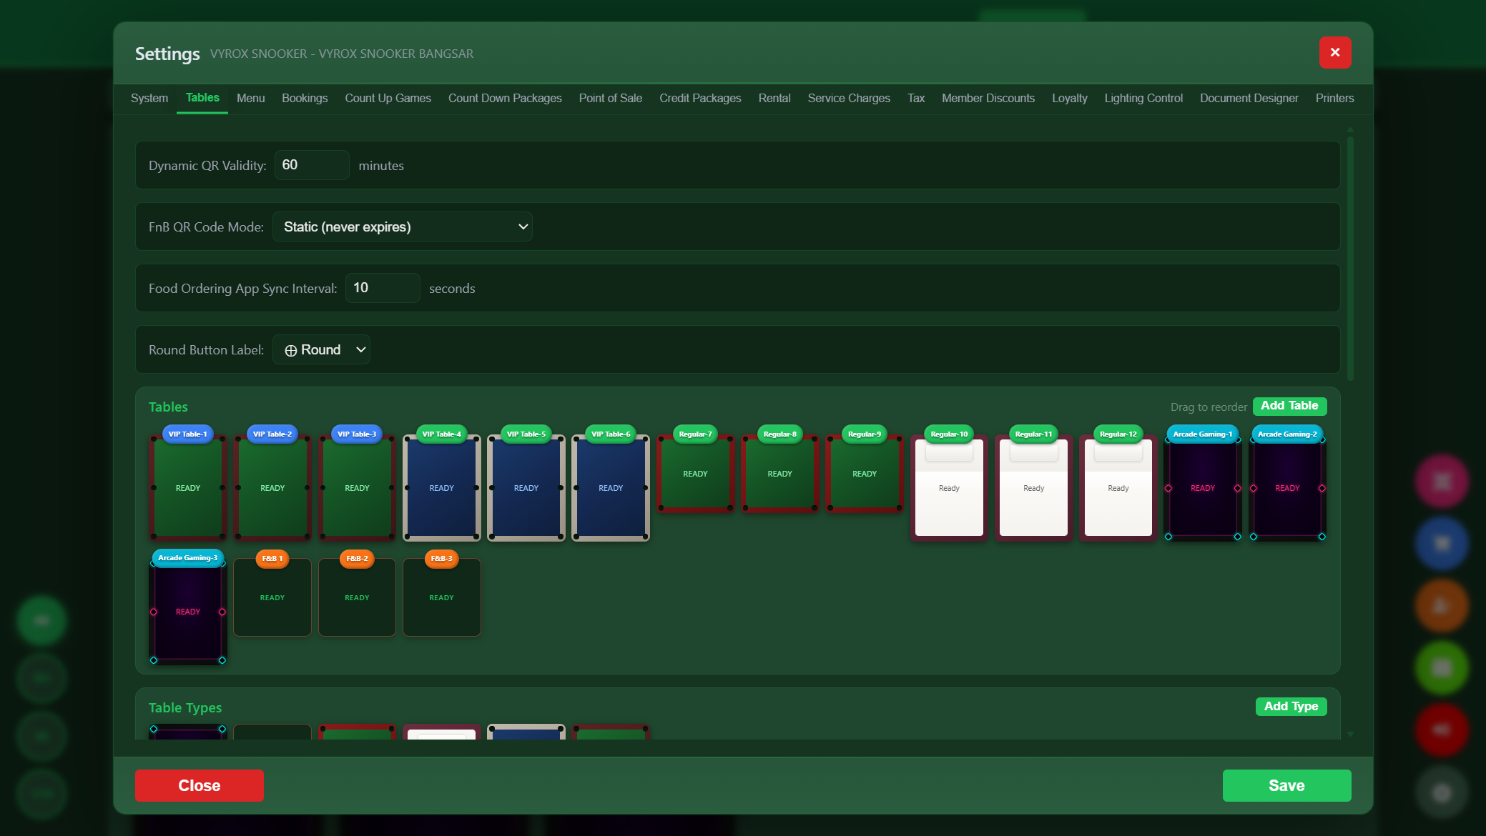1486x836 pixels.
Task: Switch to Document Designer tab
Action: pos(1249,99)
